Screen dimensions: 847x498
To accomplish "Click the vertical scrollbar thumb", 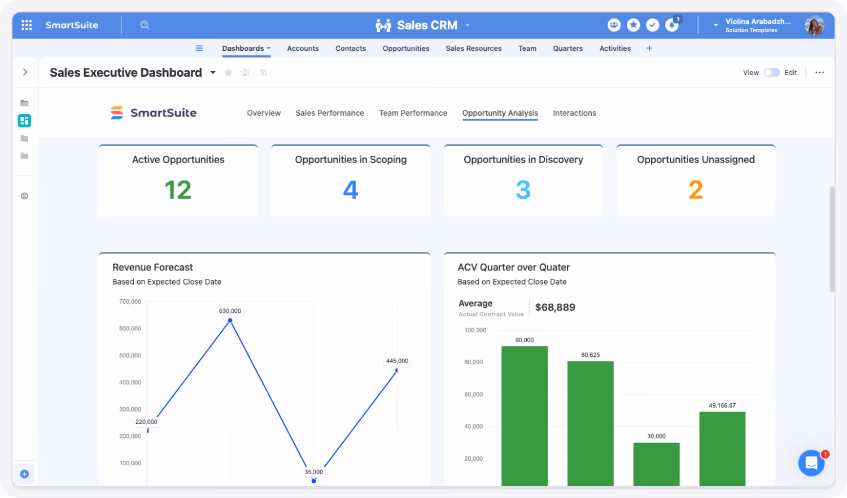I will 832,239.
